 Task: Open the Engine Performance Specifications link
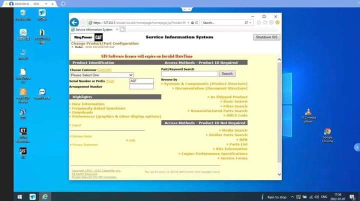pos(214,153)
